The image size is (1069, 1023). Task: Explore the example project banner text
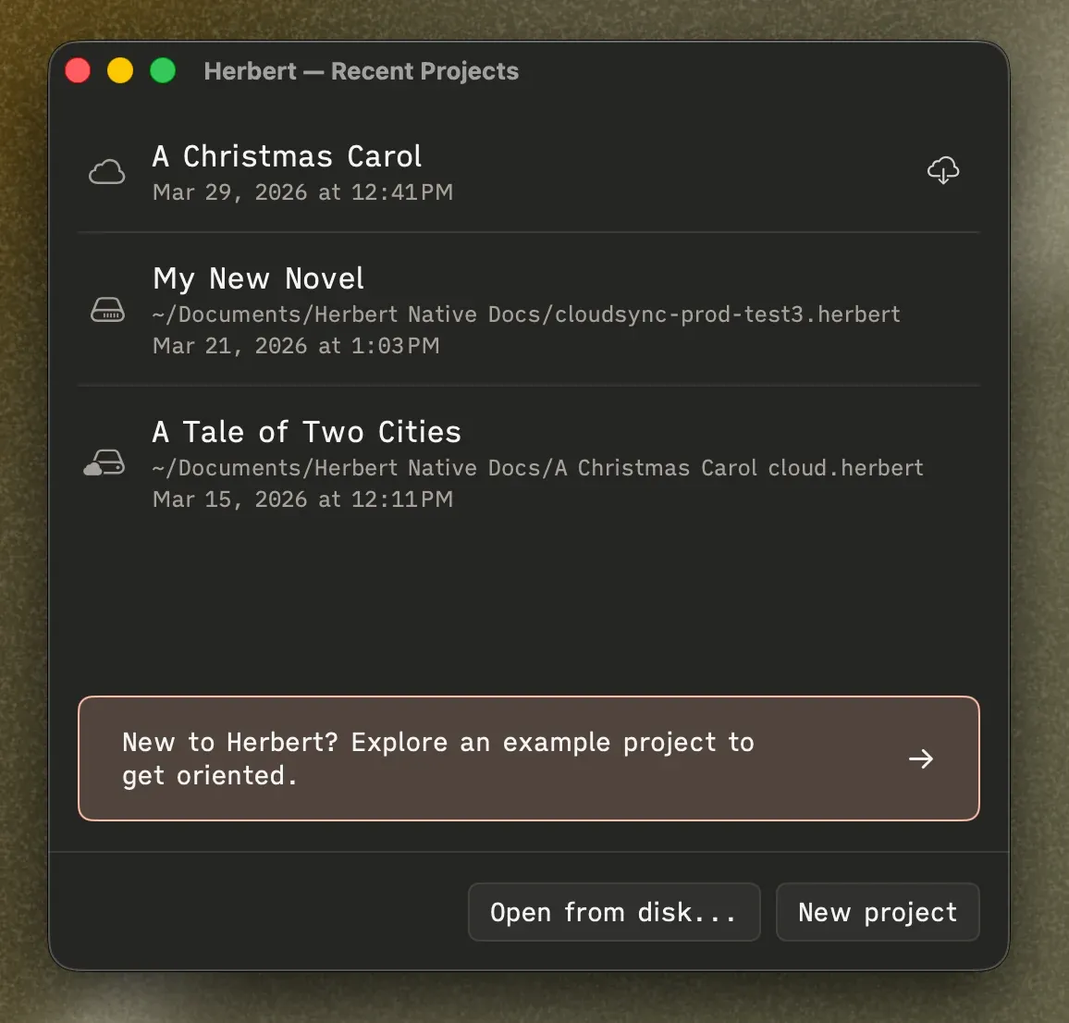coord(438,758)
